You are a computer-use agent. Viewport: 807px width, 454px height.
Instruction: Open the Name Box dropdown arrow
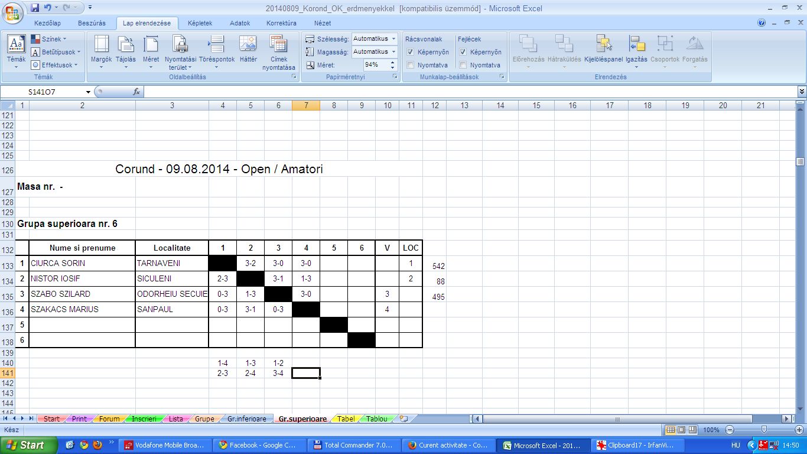(89, 92)
